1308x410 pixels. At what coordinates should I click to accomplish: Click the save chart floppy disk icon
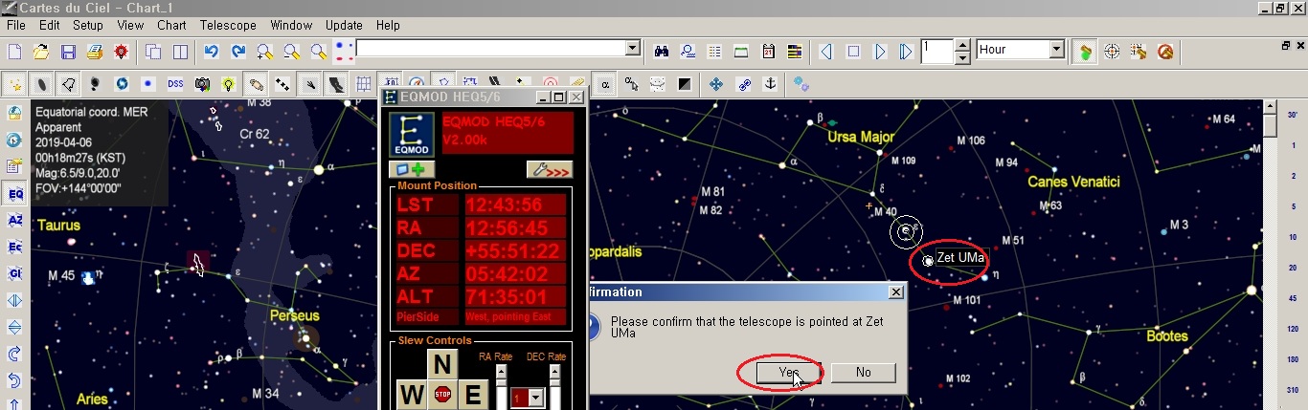pyautogui.click(x=68, y=51)
